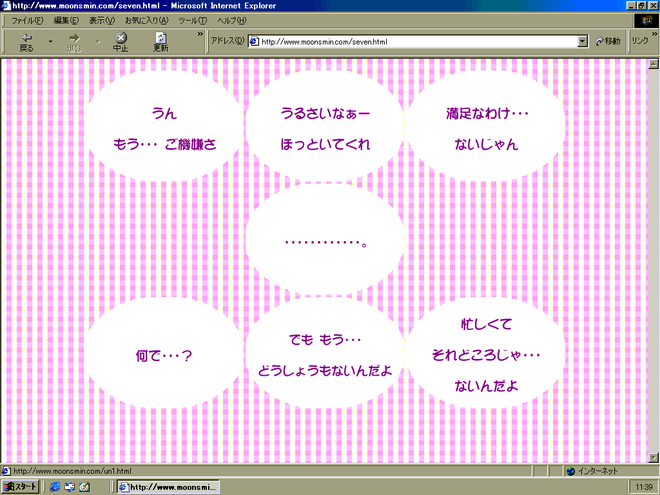
Task: Open the ツール (Tools) menu
Action: [193, 21]
